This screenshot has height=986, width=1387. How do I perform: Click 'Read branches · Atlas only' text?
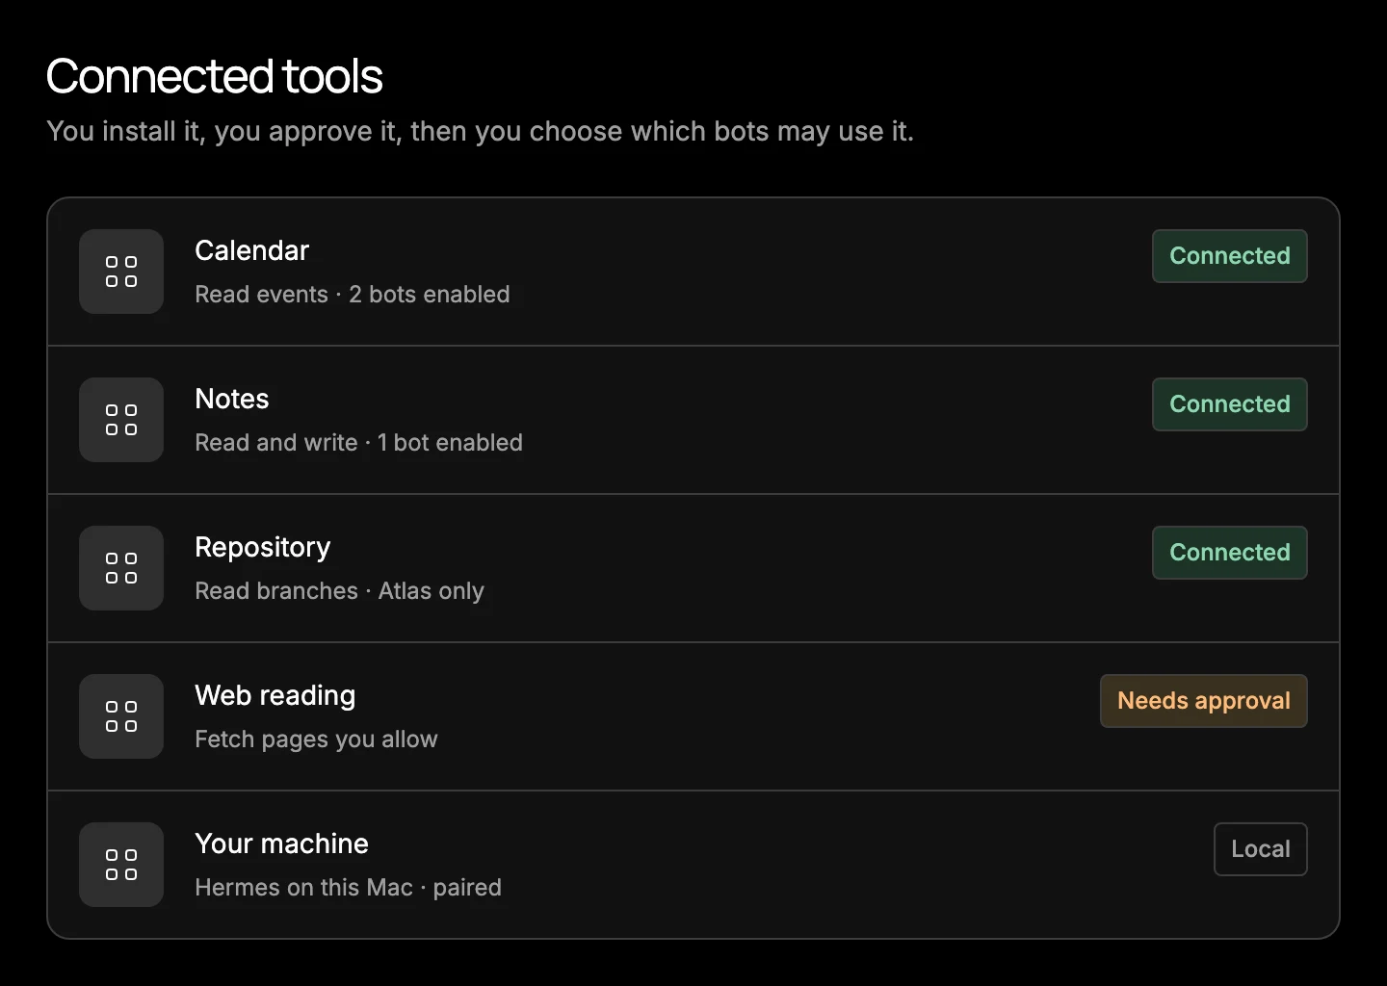(340, 591)
